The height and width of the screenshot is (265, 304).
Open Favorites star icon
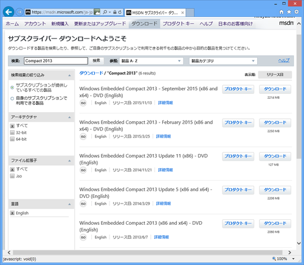point(289,12)
